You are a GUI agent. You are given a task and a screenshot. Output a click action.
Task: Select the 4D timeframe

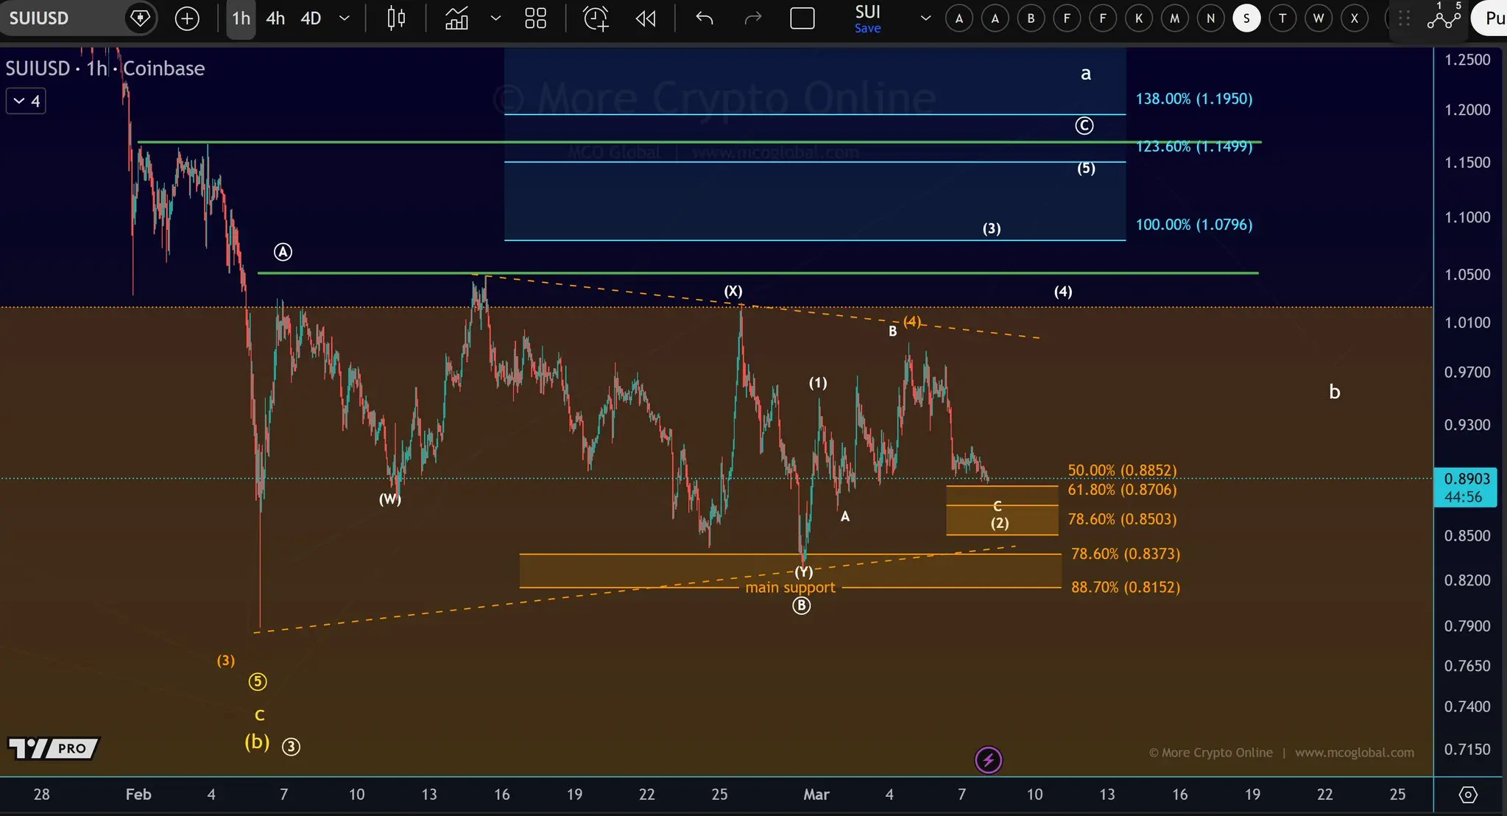click(311, 18)
